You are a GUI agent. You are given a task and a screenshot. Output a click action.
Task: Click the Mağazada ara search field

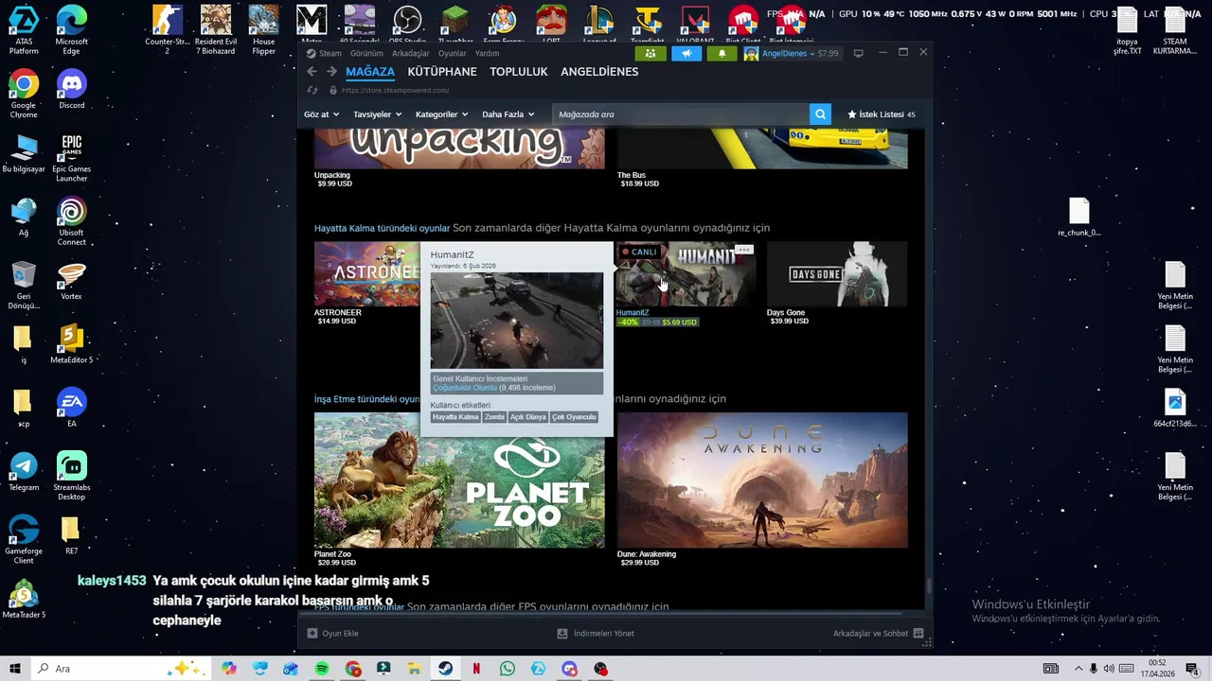pos(680,114)
